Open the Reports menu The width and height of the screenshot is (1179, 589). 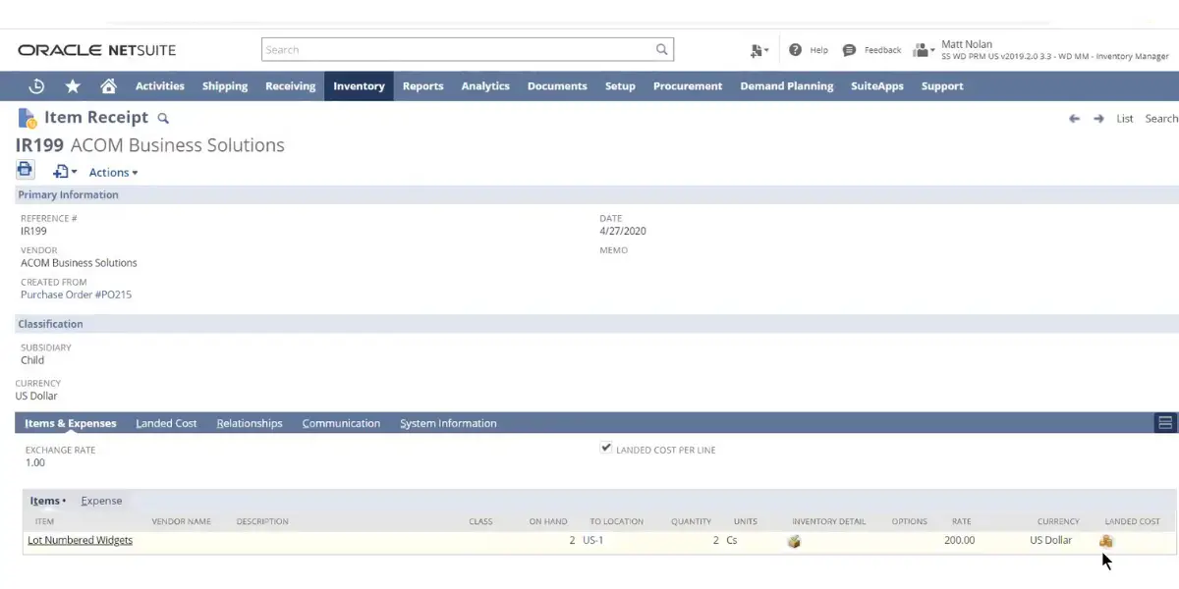click(423, 86)
